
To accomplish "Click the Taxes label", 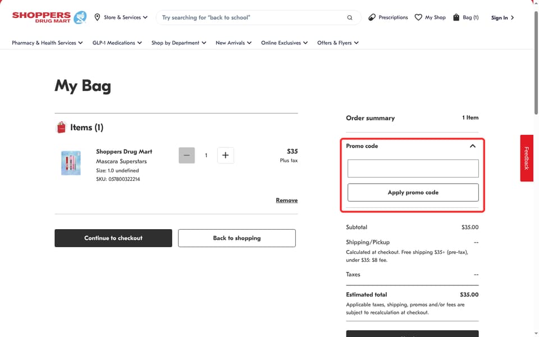I will tap(353, 275).
